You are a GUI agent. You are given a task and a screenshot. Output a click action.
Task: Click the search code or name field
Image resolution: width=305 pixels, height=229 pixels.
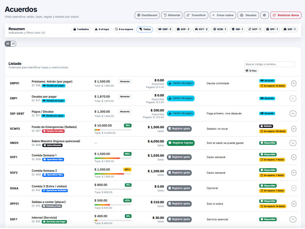click(269, 64)
